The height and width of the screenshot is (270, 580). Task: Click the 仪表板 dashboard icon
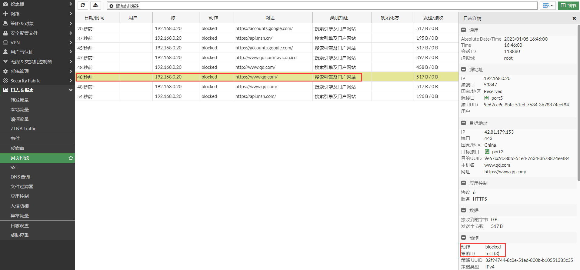(x=5, y=4)
